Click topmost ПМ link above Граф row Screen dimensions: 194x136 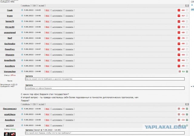tap(34, 5)
